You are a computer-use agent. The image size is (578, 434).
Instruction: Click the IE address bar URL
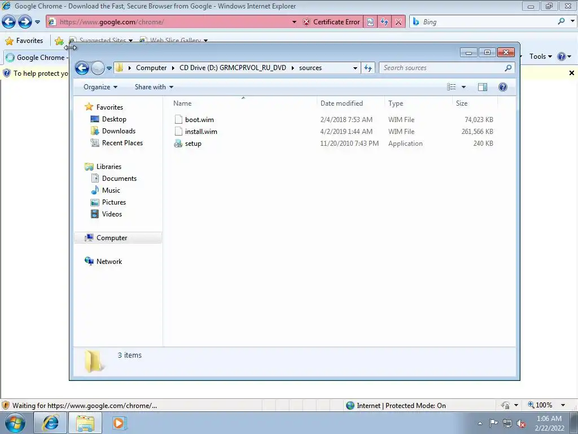[112, 22]
